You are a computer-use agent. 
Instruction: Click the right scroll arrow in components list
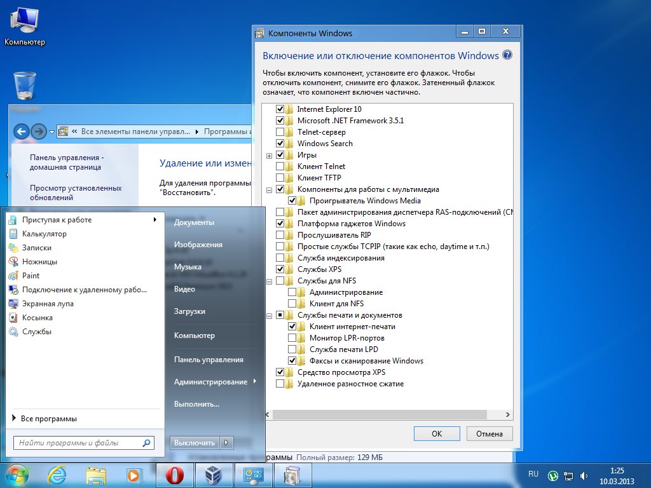point(508,414)
